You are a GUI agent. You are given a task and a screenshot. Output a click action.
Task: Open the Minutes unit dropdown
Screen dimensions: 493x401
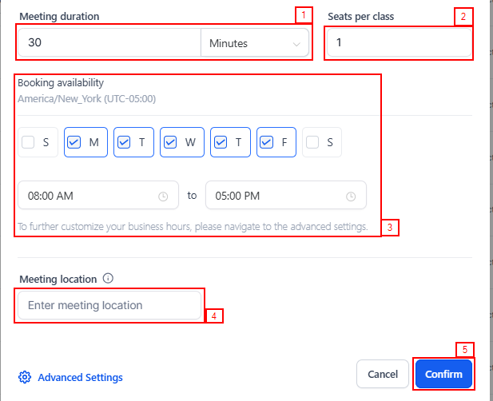tap(254, 43)
